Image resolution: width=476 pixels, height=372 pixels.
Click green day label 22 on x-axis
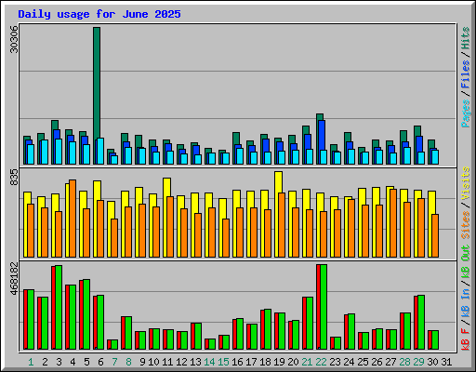[321, 362]
